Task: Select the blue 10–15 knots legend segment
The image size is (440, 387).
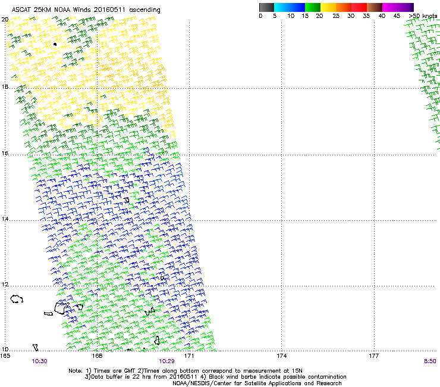Action: point(297,7)
